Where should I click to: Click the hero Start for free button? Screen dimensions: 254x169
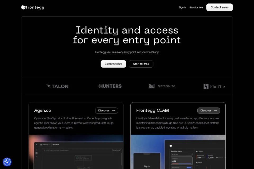141,64
